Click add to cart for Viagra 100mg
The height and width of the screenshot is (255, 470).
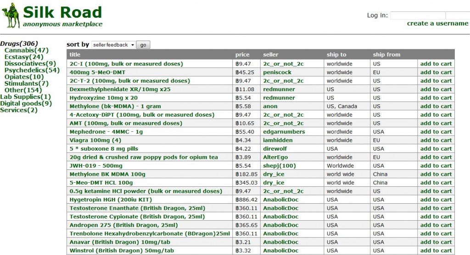click(436, 140)
